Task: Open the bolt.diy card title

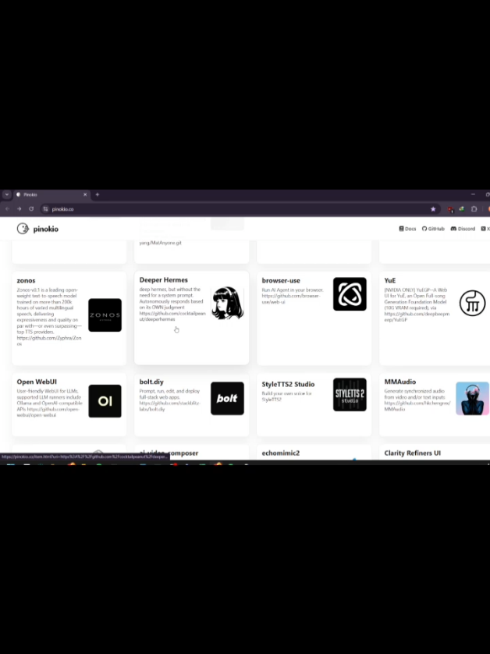Action: point(151,382)
